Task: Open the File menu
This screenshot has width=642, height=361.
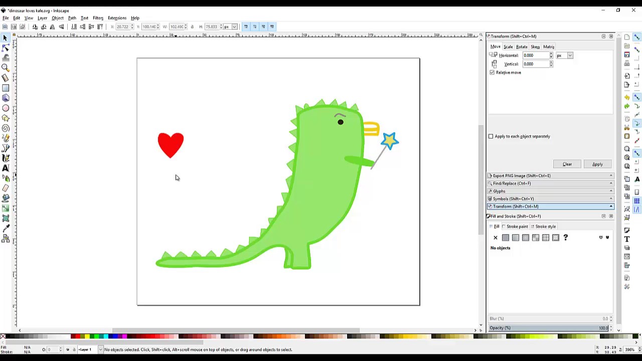Action: (6, 18)
